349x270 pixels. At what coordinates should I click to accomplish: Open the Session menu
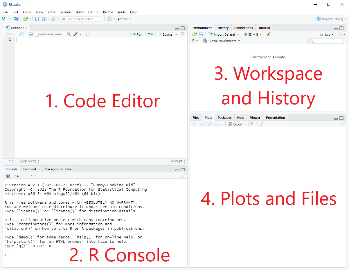coord(65,12)
